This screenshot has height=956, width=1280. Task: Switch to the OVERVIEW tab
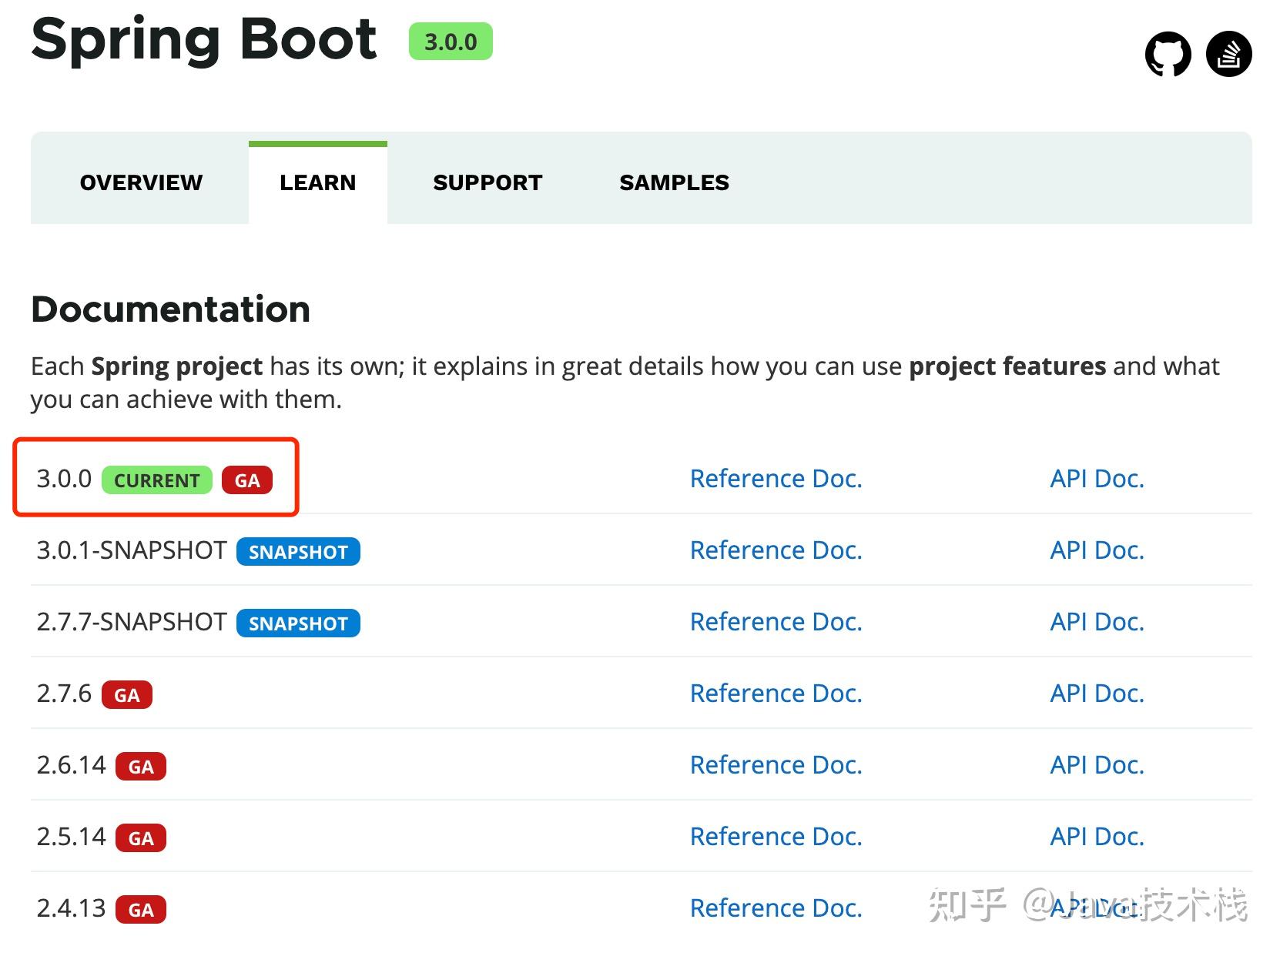pyautogui.click(x=141, y=182)
